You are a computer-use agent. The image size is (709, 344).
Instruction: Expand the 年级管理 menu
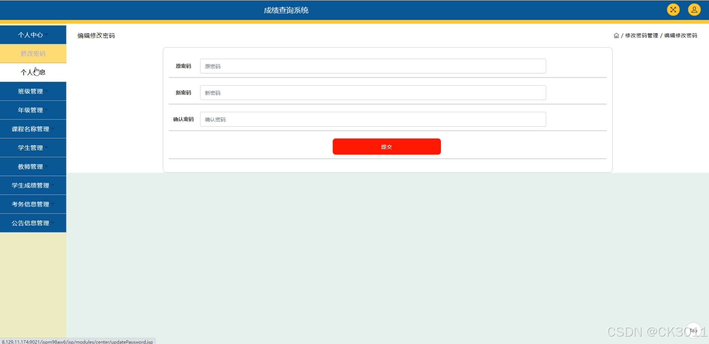(x=33, y=110)
